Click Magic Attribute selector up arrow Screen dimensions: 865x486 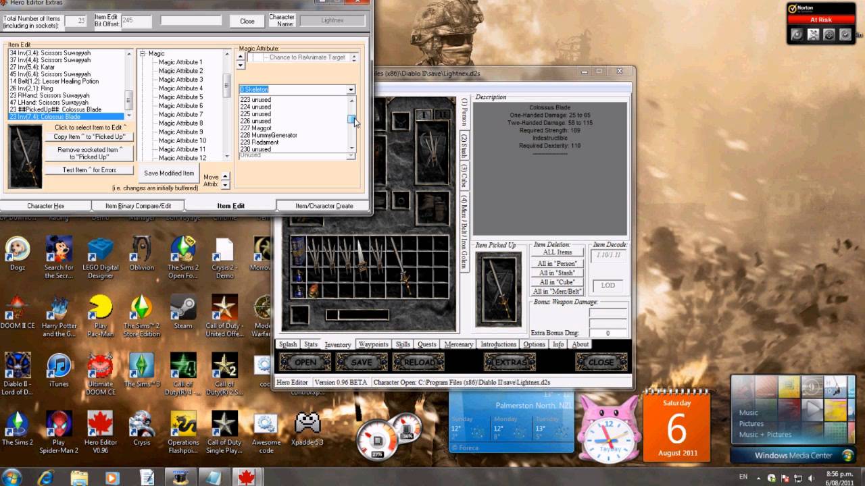click(241, 57)
